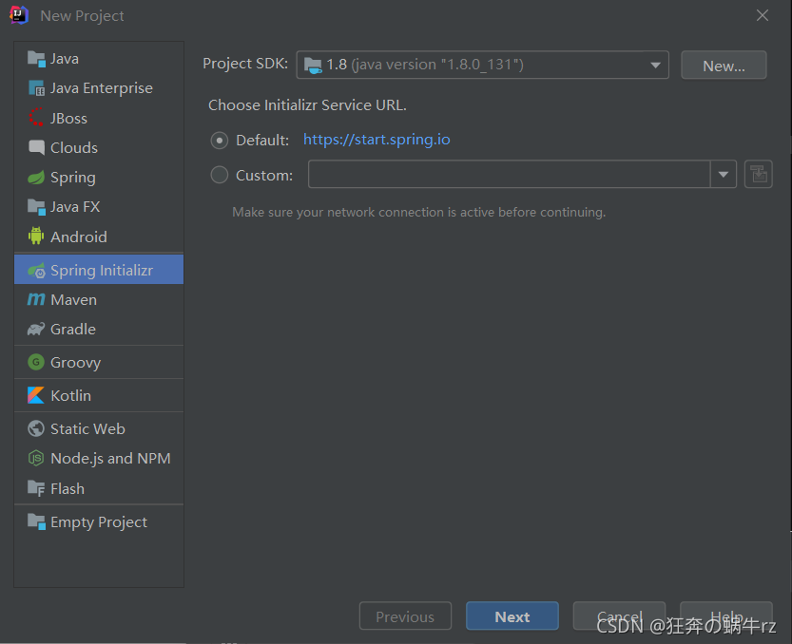792x644 pixels.
Task: Select Flash project type
Action: click(99, 488)
